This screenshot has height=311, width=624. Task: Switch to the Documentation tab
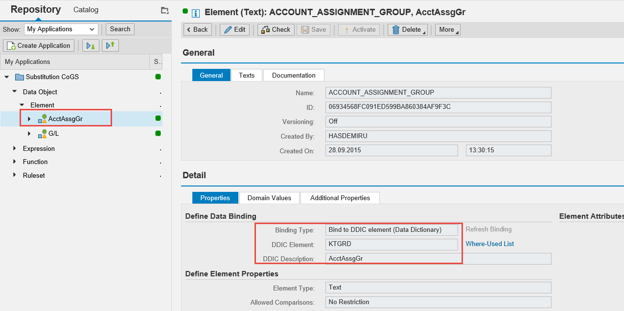click(294, 75)
